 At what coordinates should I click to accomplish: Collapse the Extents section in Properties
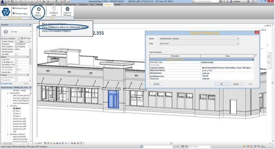28,57
